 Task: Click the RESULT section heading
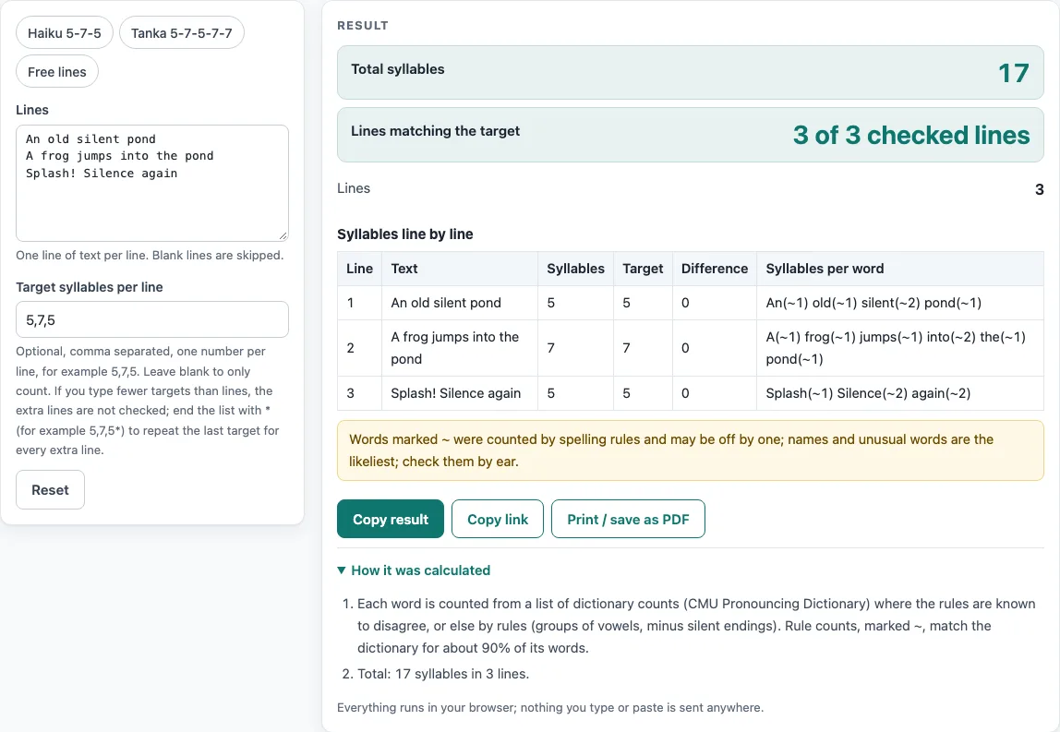pos(363,26)
